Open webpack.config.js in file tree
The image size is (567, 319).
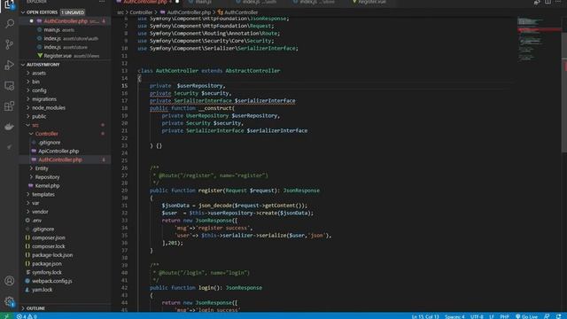pos(66,281)
